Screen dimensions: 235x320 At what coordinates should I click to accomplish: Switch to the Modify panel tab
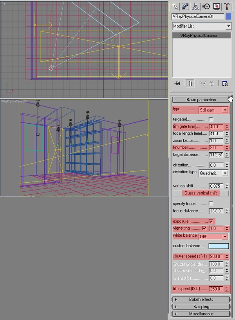(x=185, y=6)
